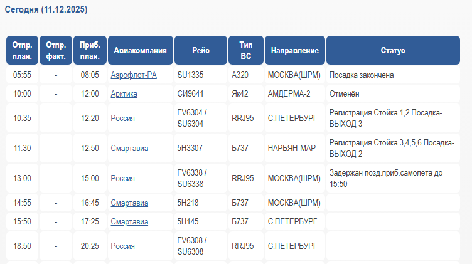Viewport: 472px width, 264px height.
Task: Click the Сегодня (11.12.2025) heading
Action: [46, 11]
